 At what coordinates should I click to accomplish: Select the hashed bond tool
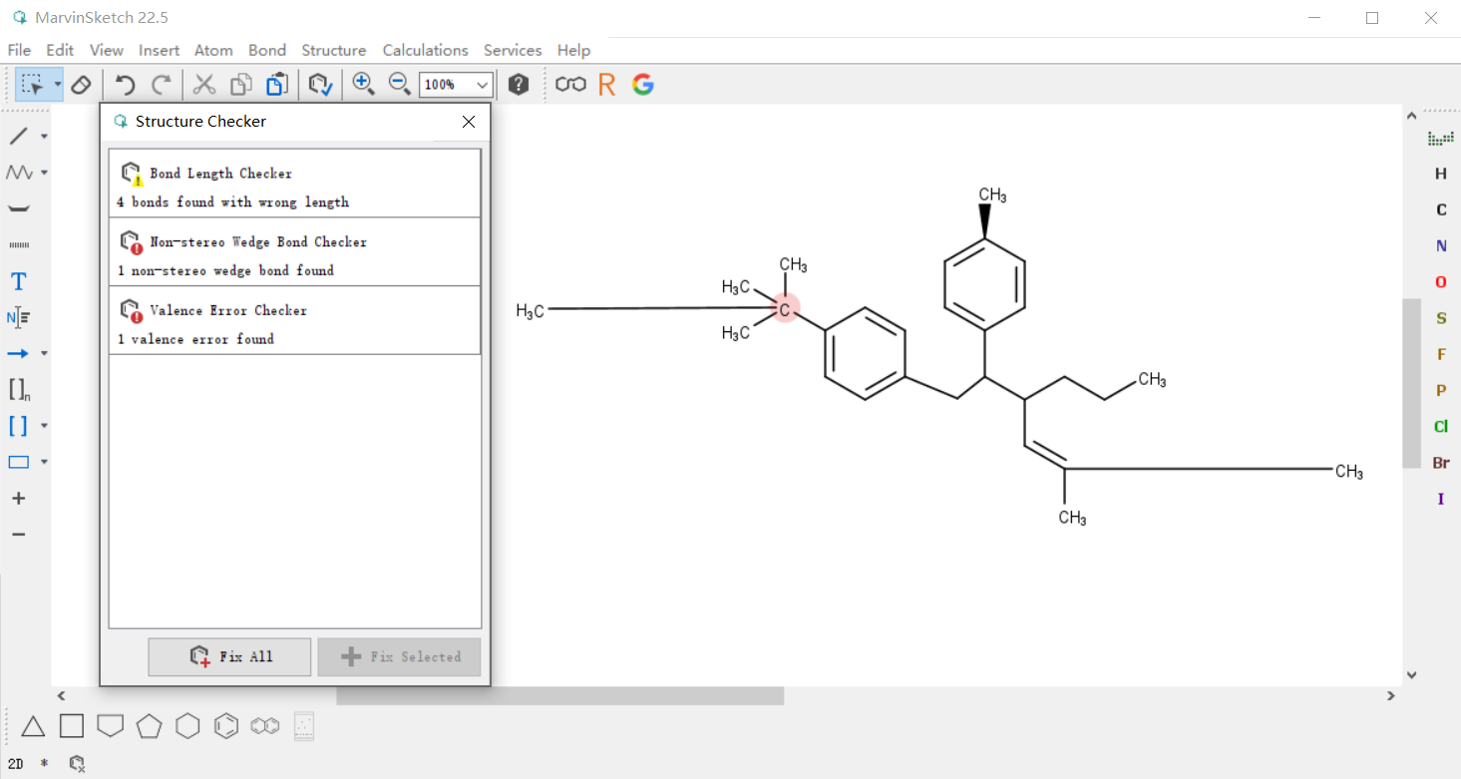[x=18, y=244]
